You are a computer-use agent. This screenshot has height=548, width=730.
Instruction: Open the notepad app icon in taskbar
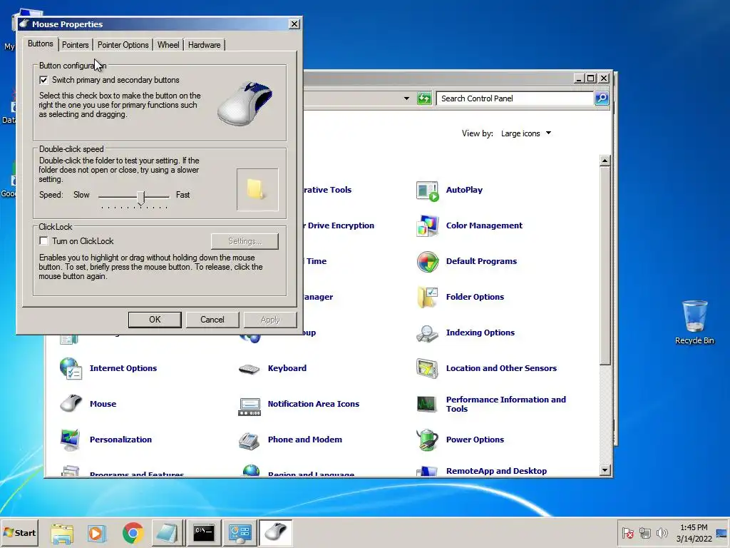pos(167,532)
